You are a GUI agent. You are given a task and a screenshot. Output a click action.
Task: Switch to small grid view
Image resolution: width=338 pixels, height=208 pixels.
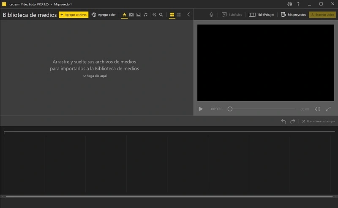[x=179, y=15]
